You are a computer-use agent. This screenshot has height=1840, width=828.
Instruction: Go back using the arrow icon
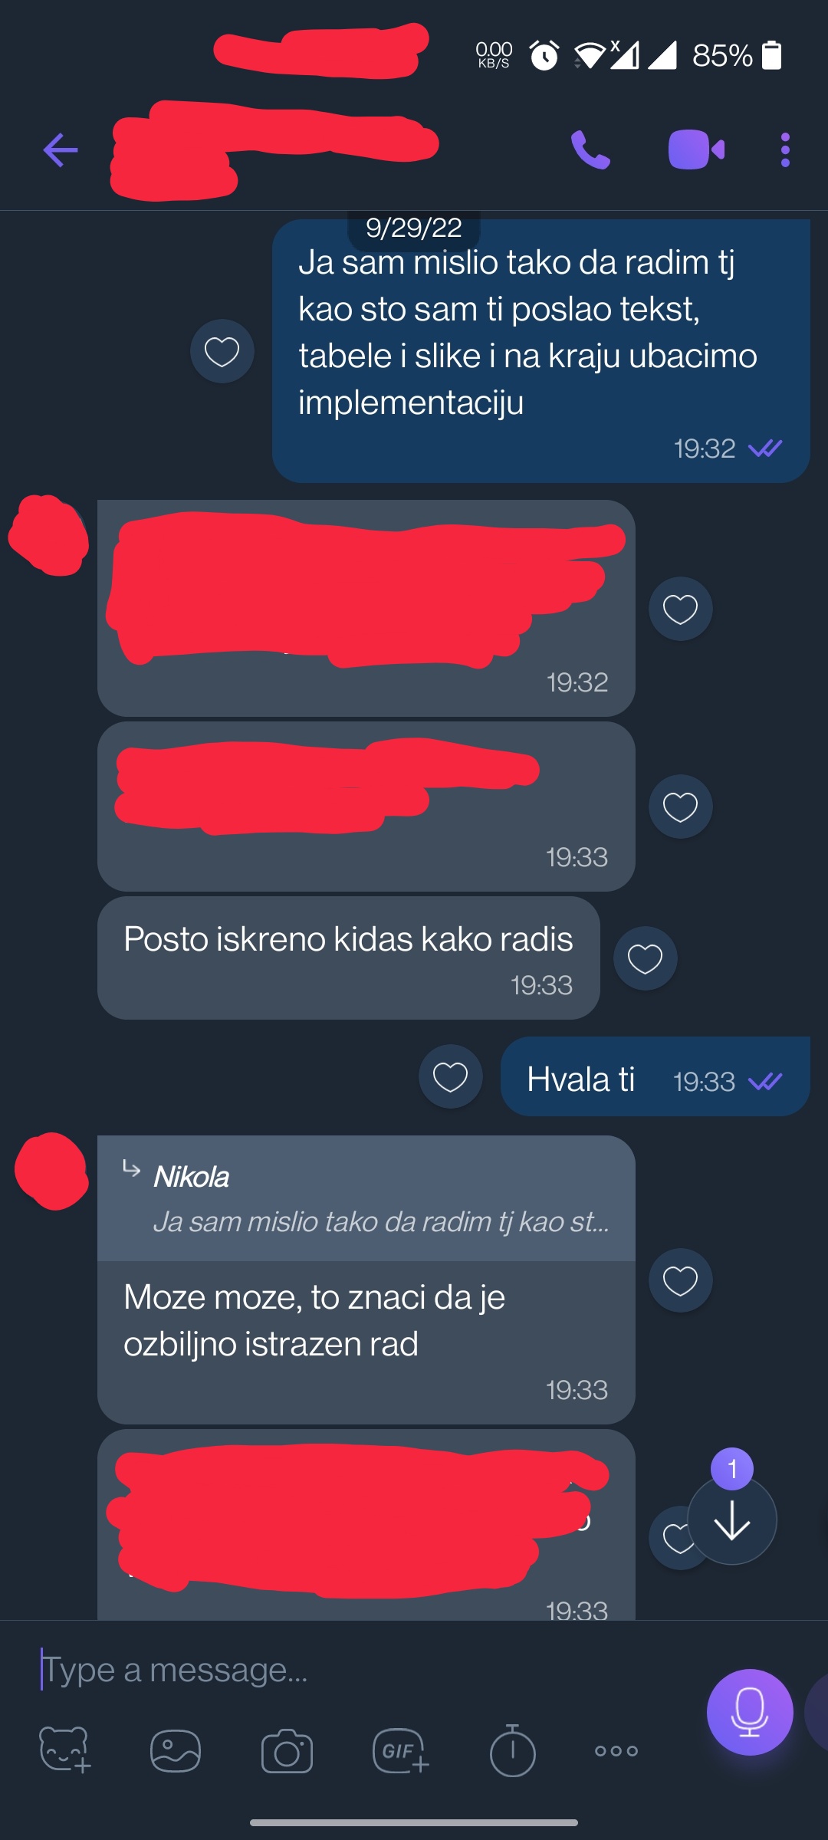tap(61, 149)
